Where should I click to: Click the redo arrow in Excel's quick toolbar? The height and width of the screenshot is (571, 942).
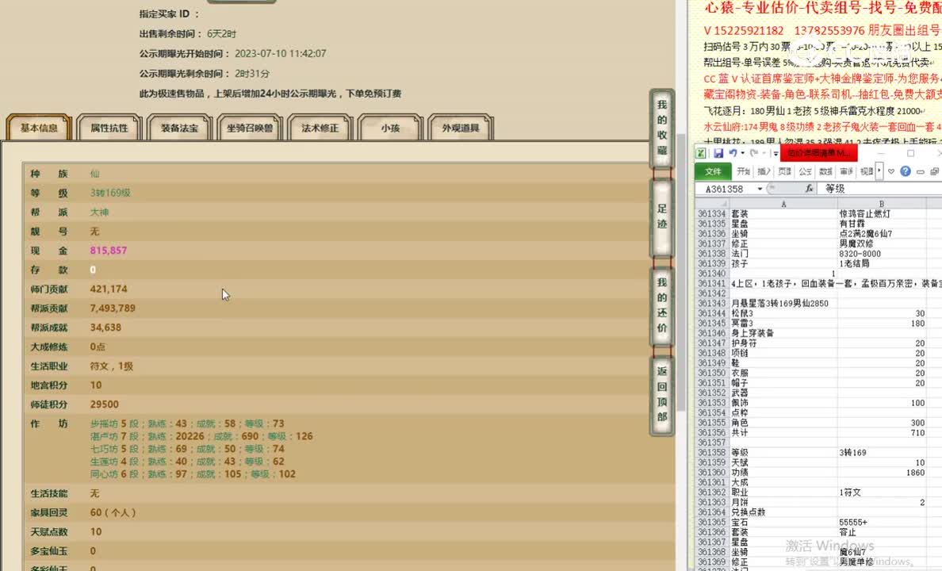pyautogui.click(x=755, y=153)
